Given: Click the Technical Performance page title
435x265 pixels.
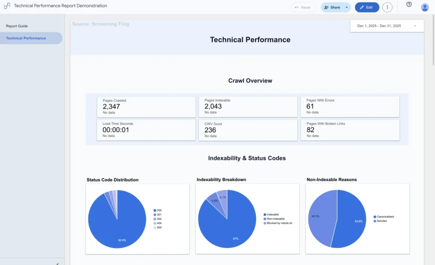Looking at the screenshot, I should 250,40.
